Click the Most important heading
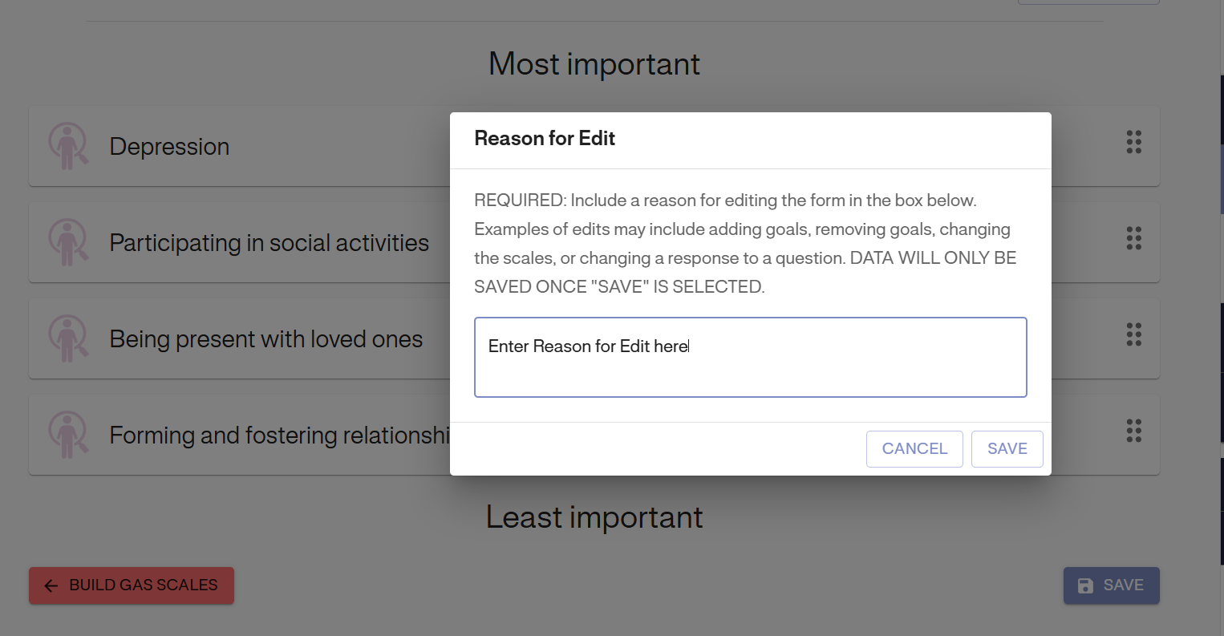Viewport: 1224px width, 636px height. (594, 64)
